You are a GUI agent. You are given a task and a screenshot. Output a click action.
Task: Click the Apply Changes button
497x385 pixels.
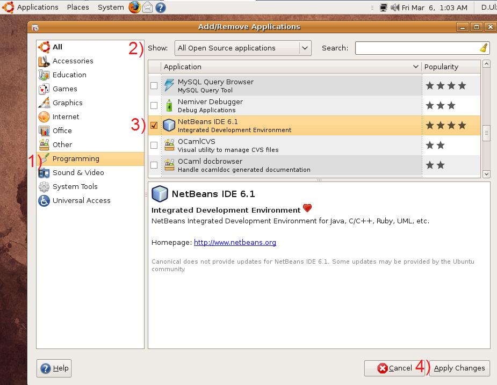[459, 368]
